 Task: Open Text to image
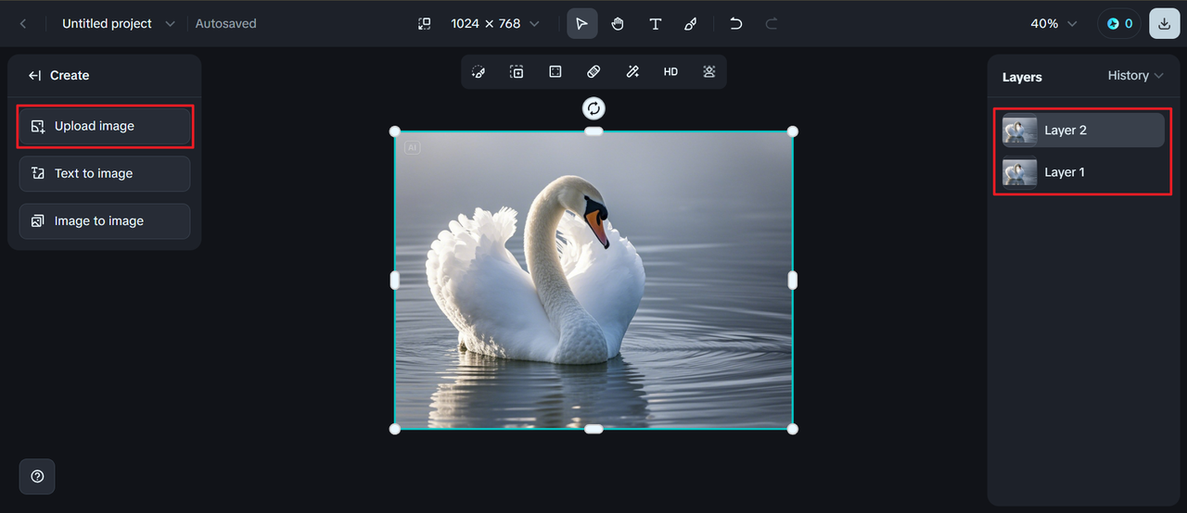click(x=105, y=173)
